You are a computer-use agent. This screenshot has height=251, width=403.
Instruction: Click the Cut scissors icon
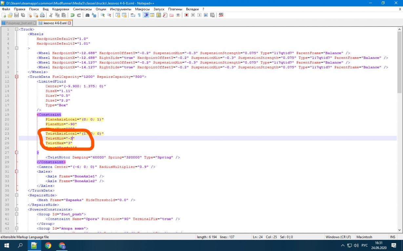pos(51,15)
